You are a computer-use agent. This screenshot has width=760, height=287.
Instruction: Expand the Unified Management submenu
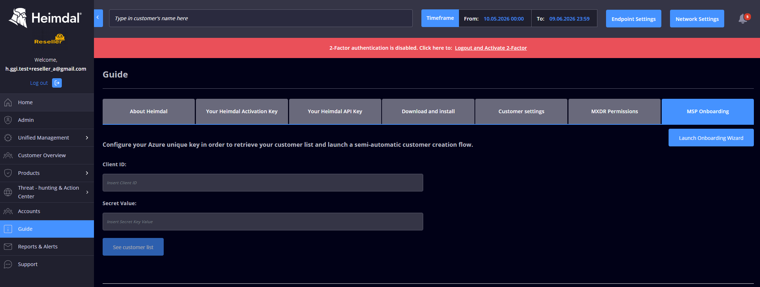coord(87,138)
